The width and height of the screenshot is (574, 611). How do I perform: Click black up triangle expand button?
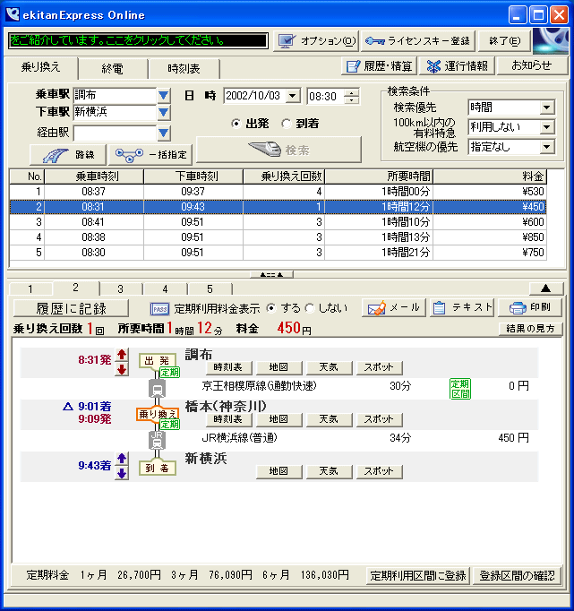[546, 288]
